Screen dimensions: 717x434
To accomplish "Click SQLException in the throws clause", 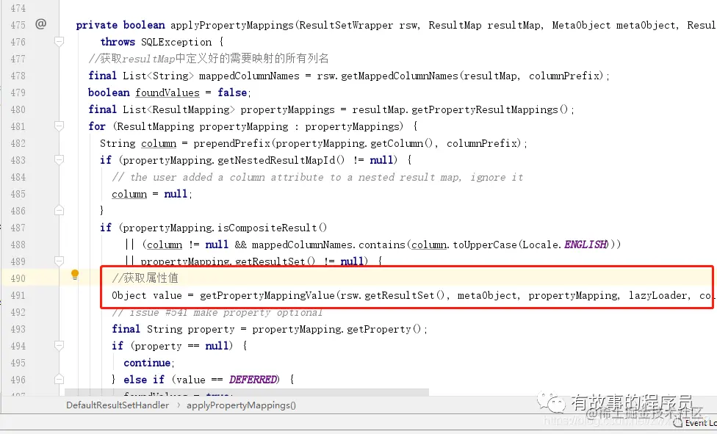I will click(176, 42).
